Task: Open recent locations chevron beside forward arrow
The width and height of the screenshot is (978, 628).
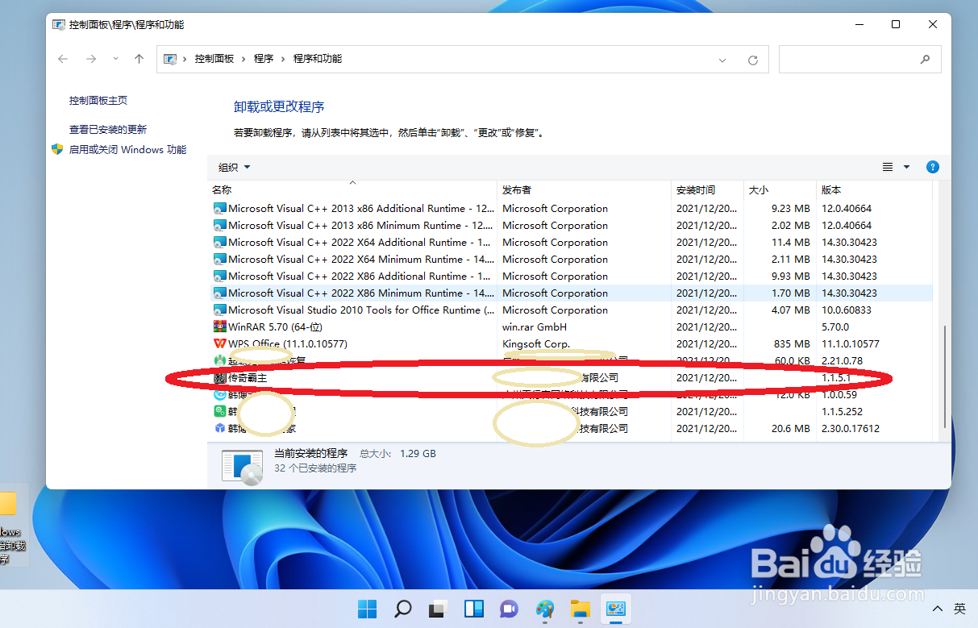Action: [x=115, y=59]
